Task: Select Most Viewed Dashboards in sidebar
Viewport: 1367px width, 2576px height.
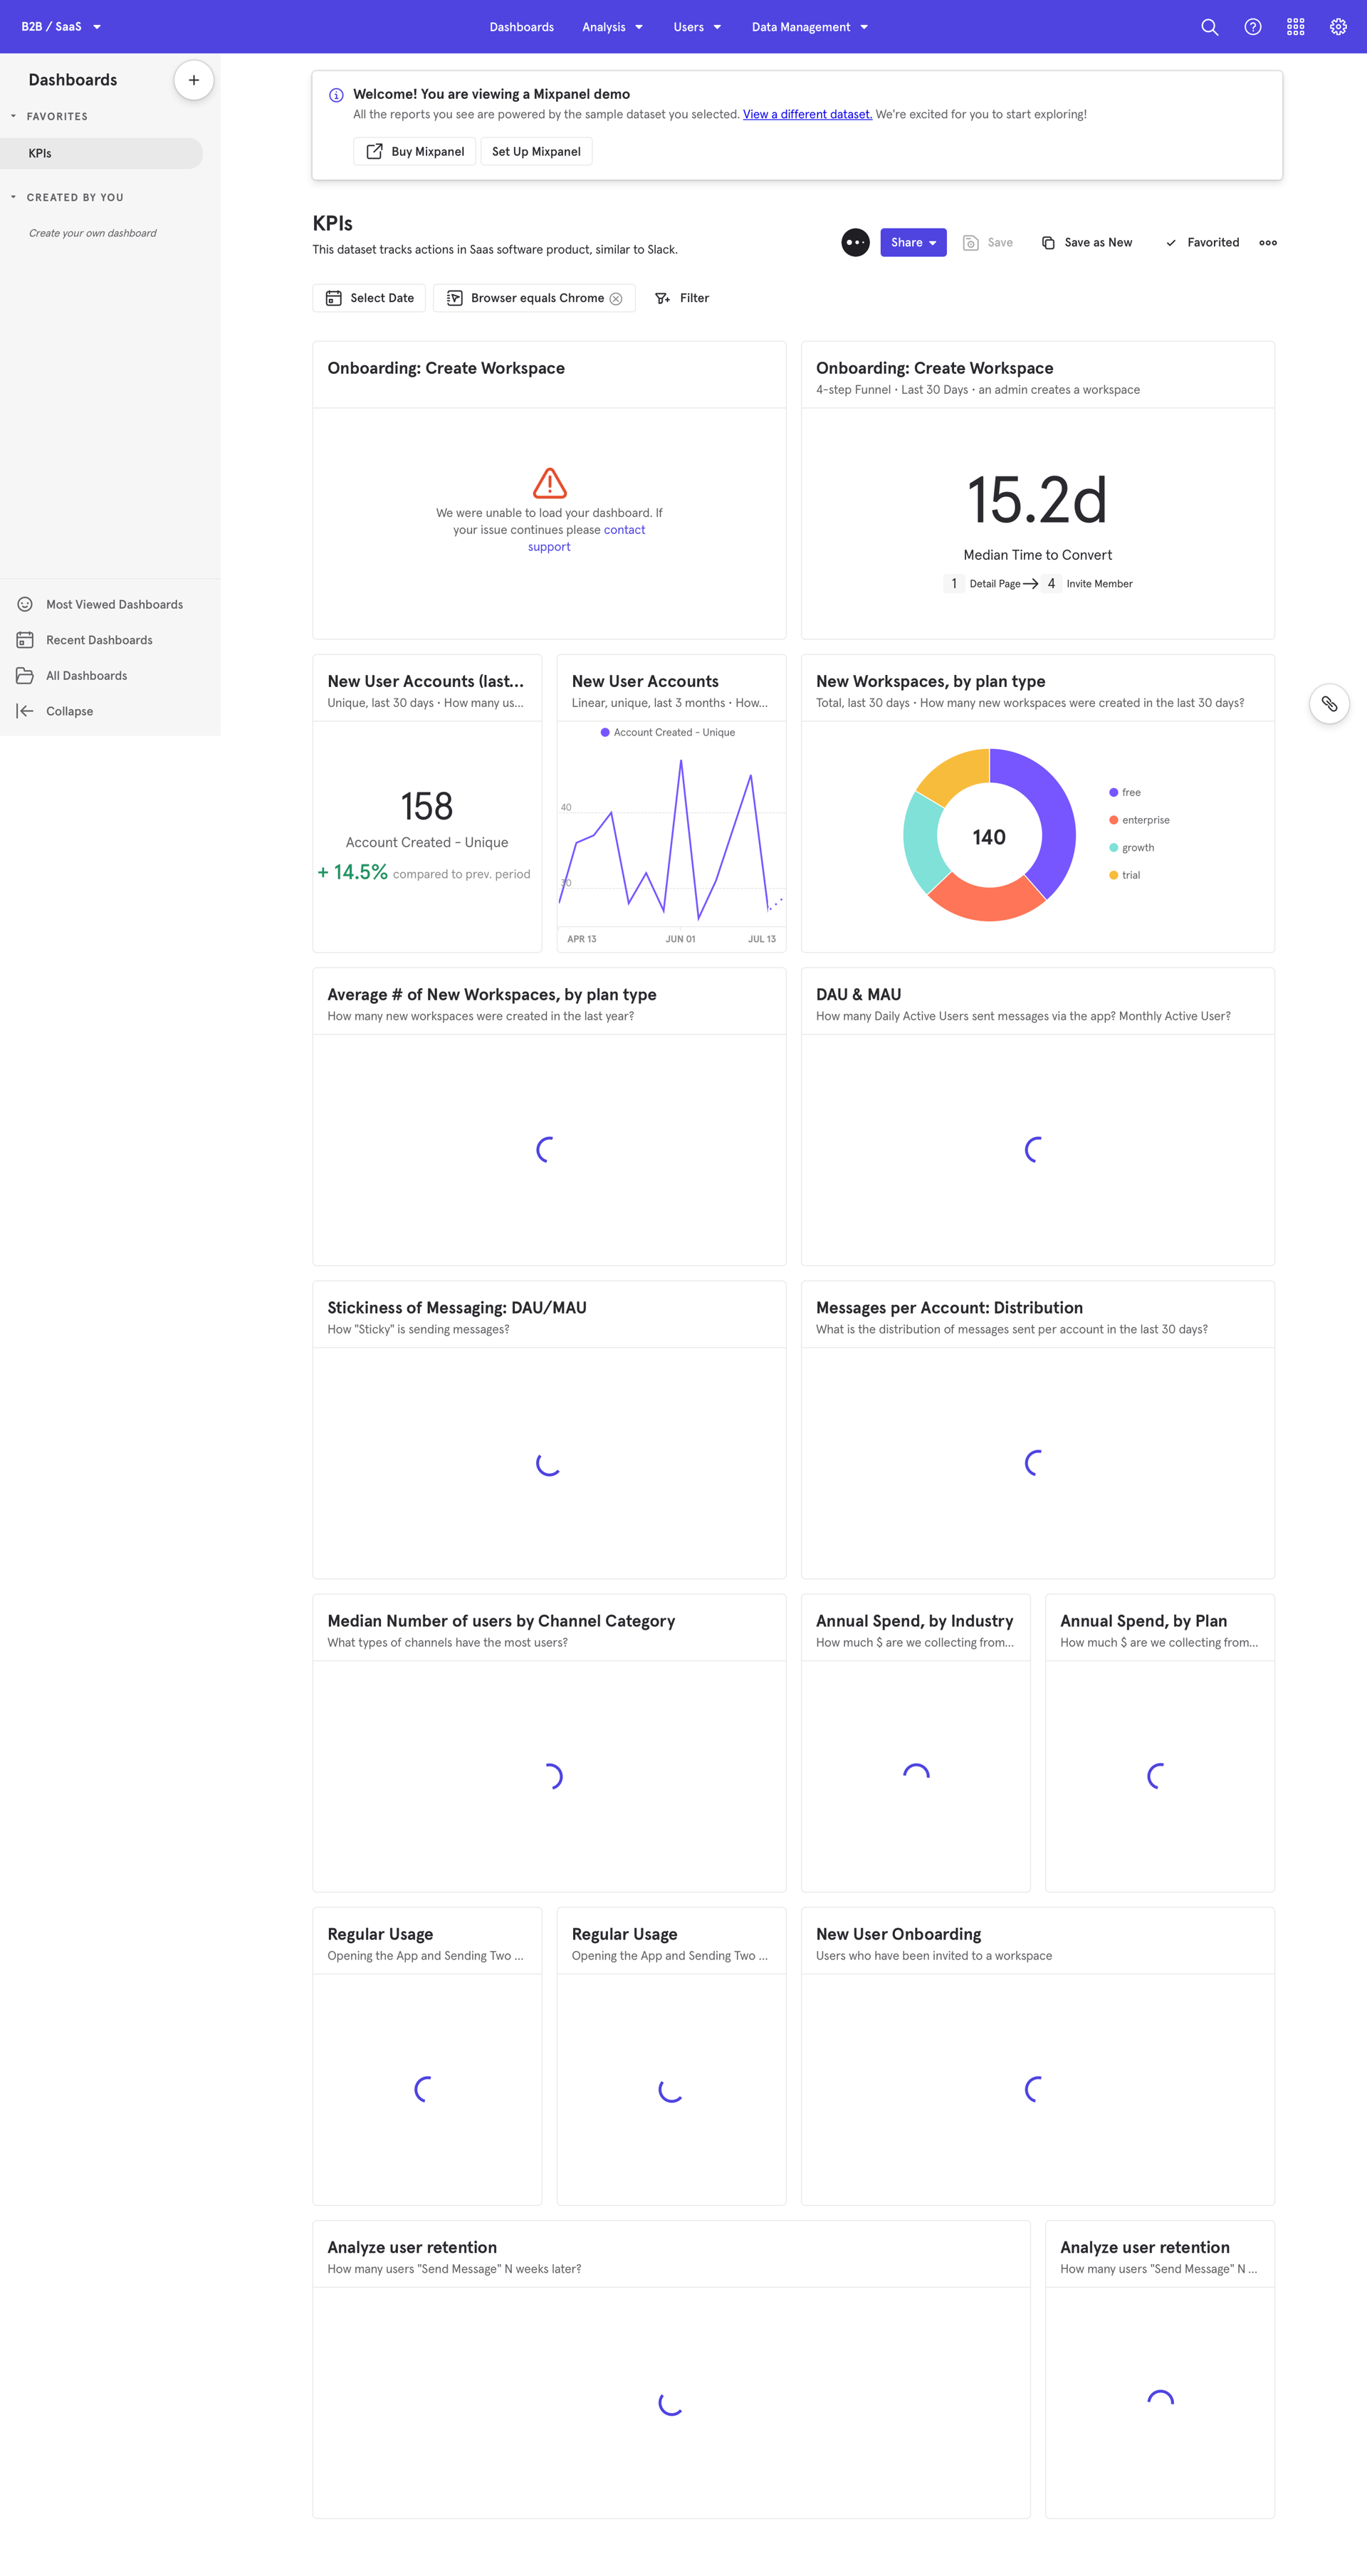Action: click(114, 604)
